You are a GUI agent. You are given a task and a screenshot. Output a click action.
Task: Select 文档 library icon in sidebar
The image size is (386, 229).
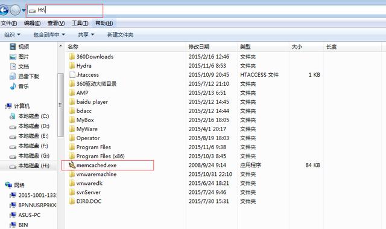tap(13, 66)
